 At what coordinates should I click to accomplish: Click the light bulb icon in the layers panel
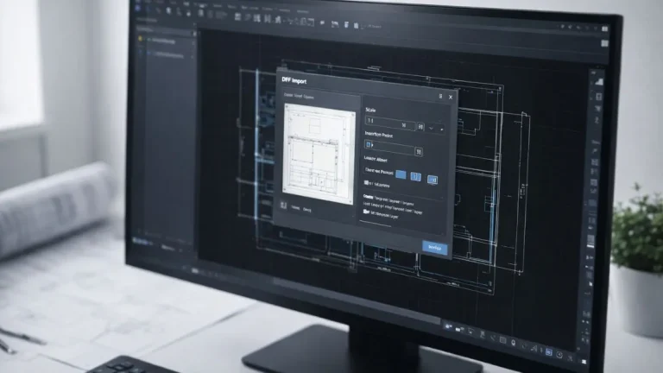click(141, 39)
